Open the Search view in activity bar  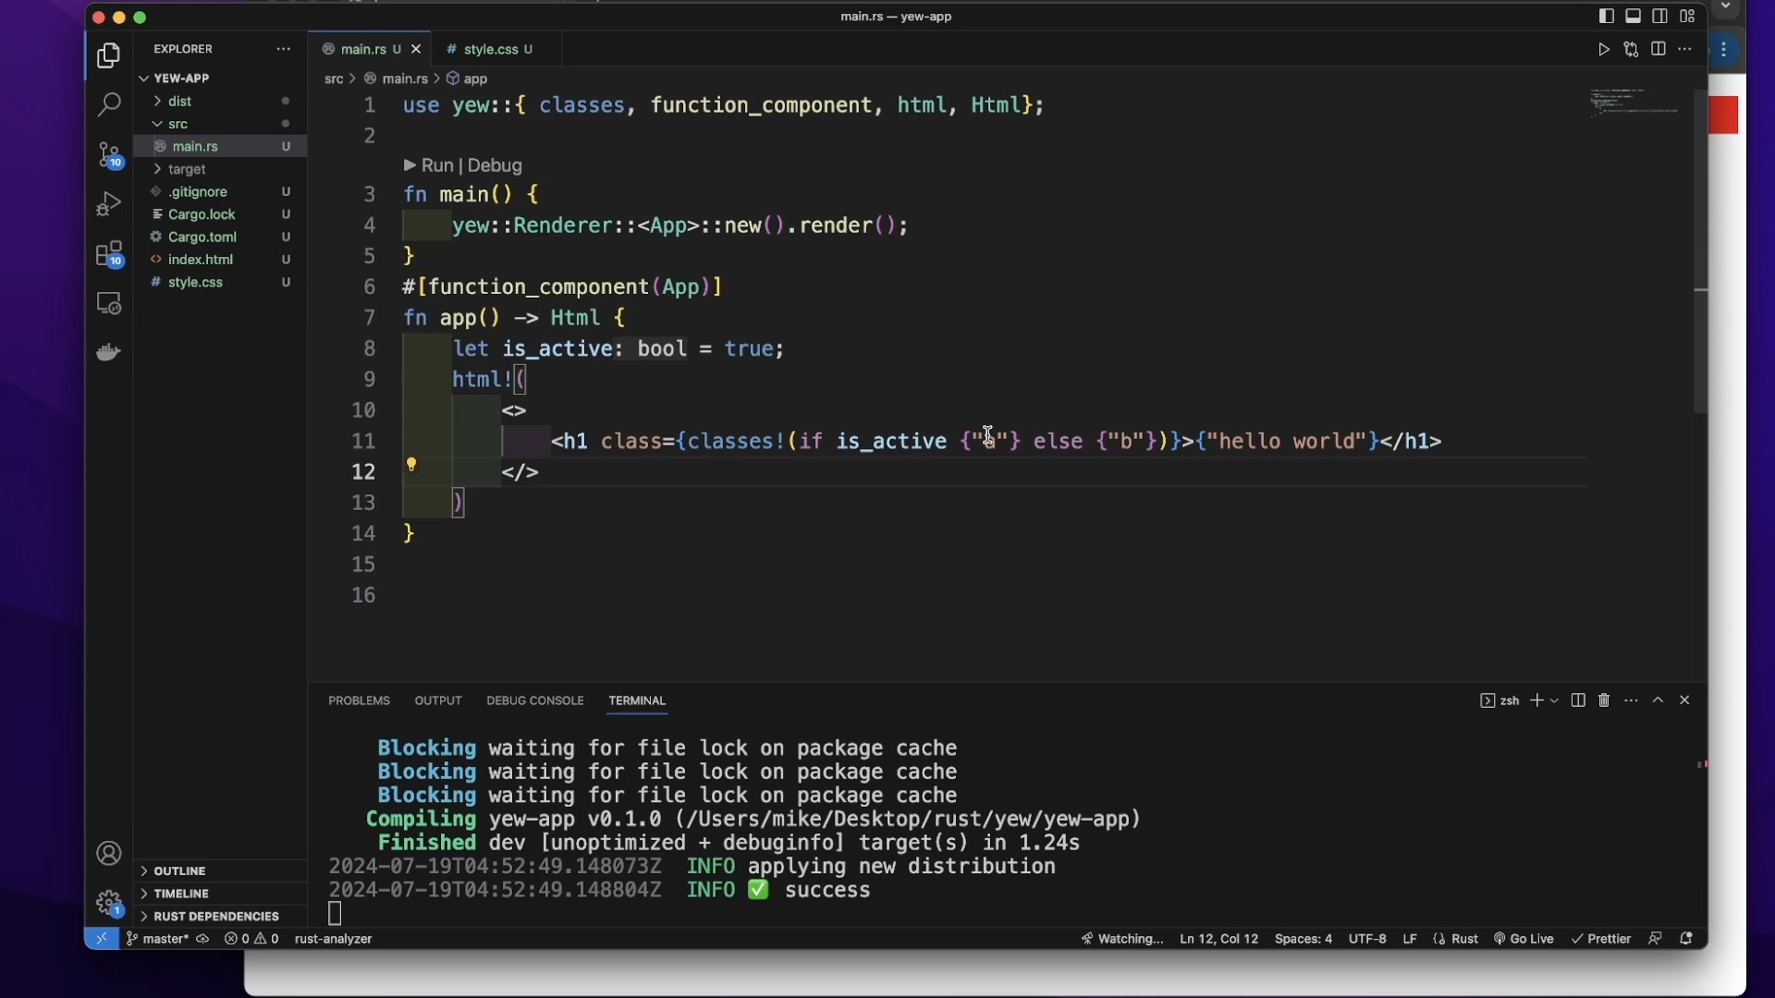click(x=109, y=105)
